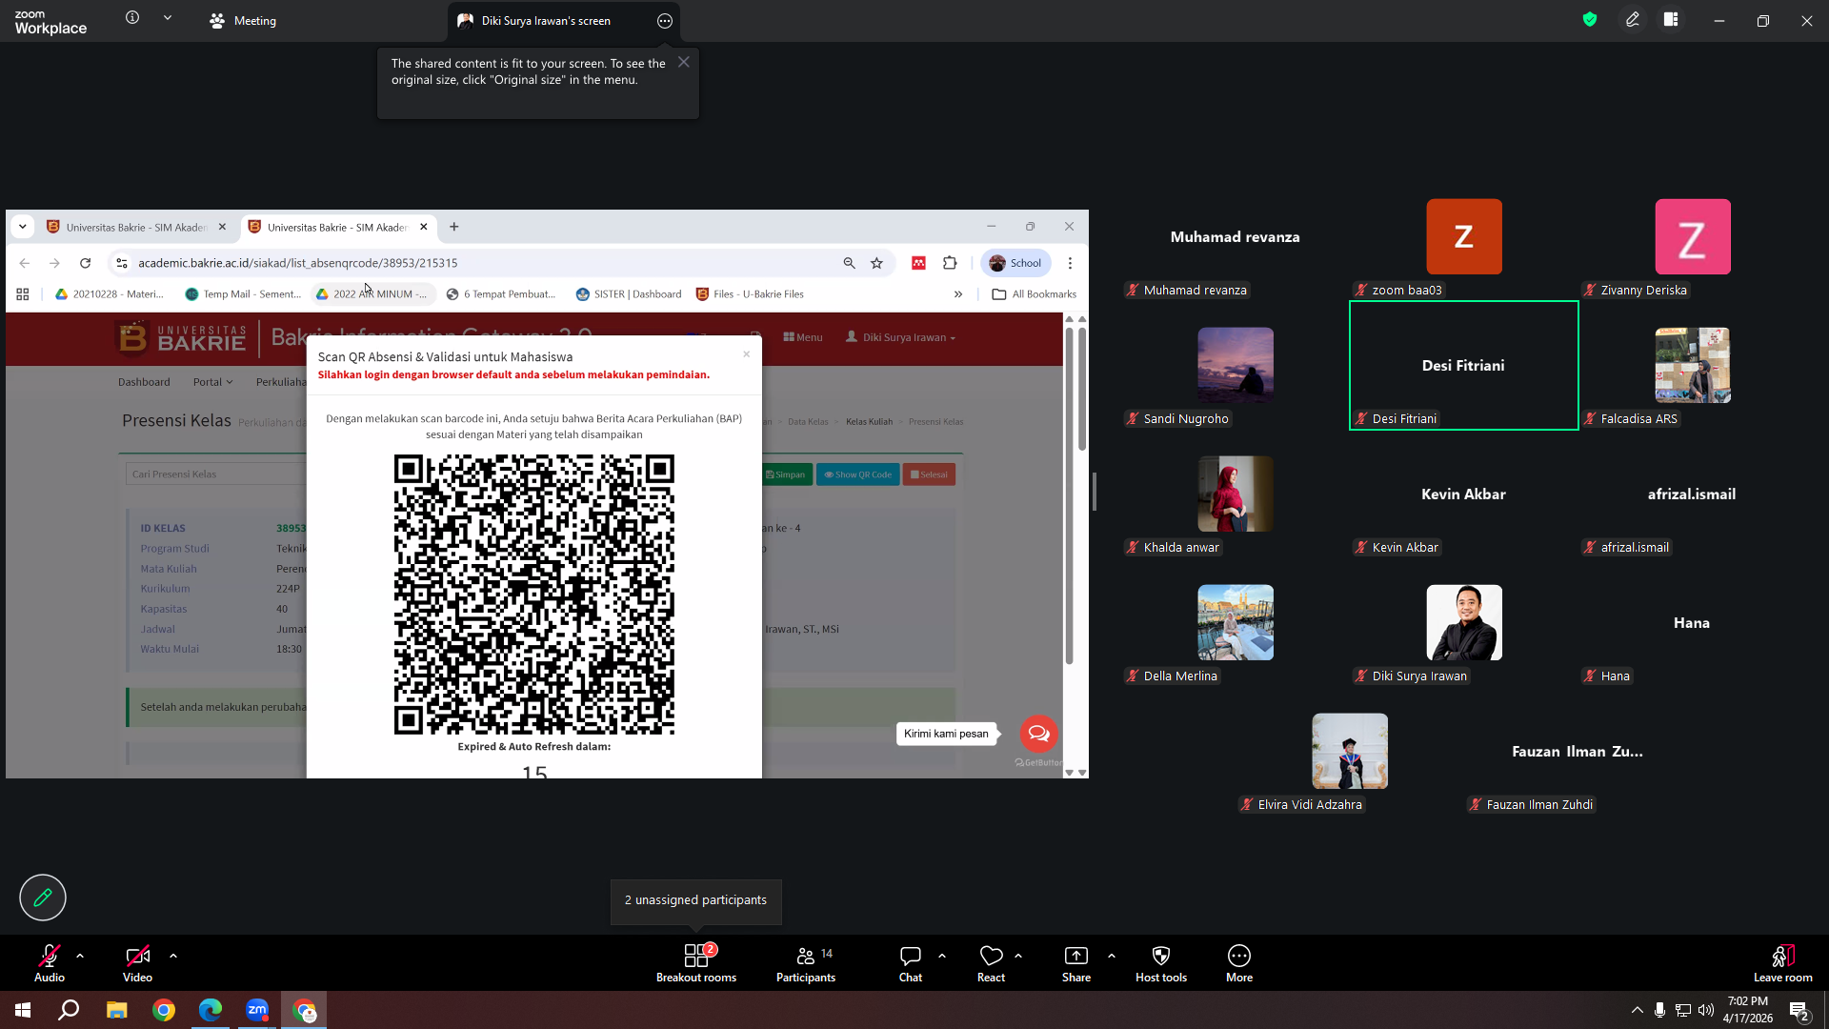
Task: Open File Explorer from taskbar
Action: [116, 1010]
